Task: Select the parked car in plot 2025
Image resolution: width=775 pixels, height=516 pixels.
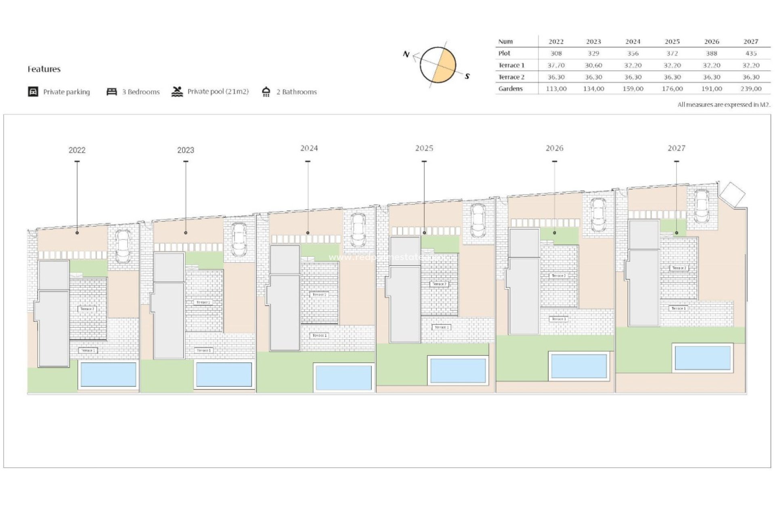Action: point(478,221)
